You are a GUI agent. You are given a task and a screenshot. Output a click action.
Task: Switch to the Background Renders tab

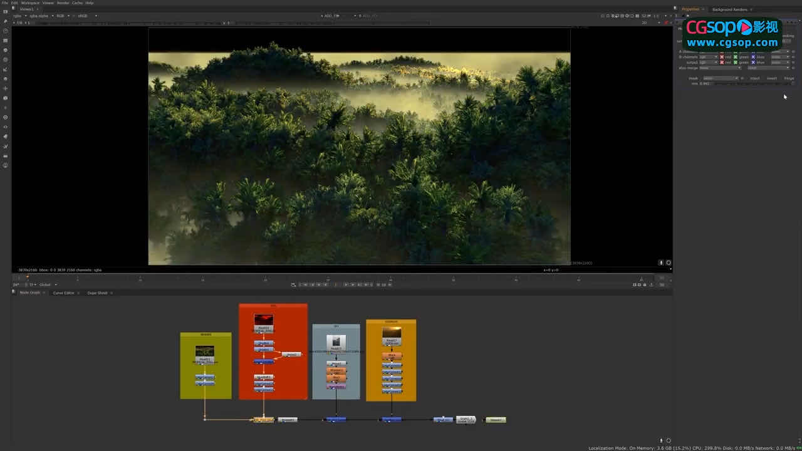pyautogui.click(x=729, y=9)
